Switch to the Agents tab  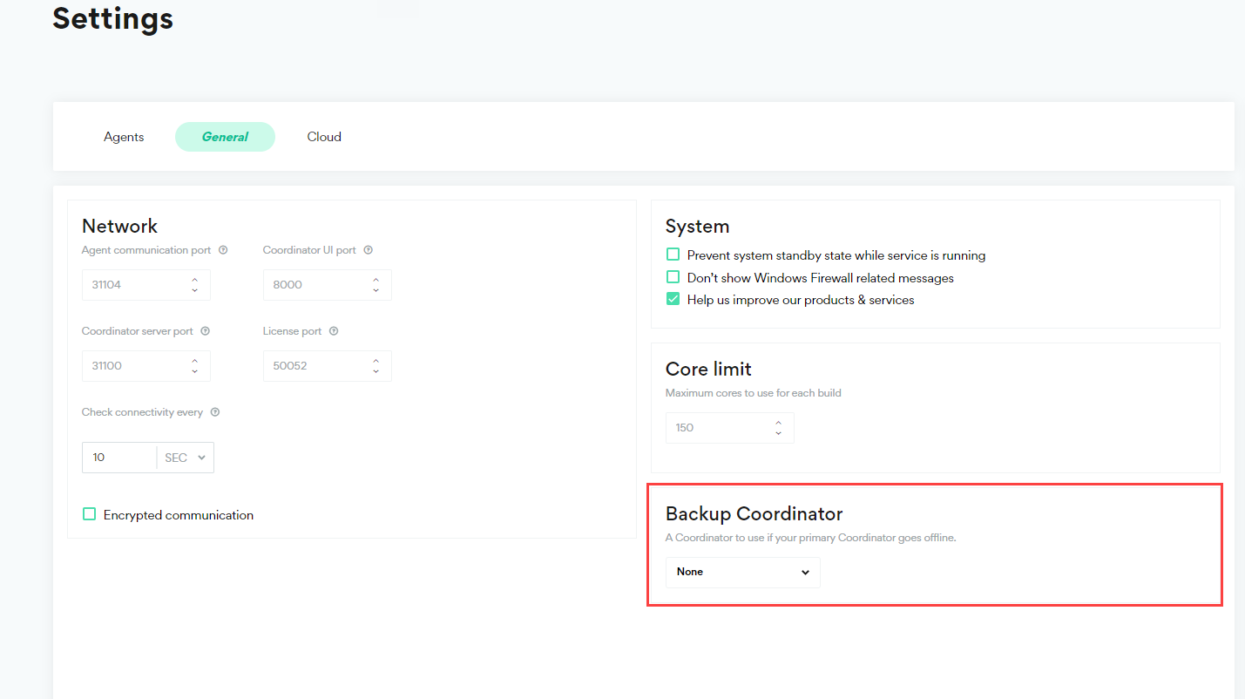pyautogui.click(x=124, y=137)
